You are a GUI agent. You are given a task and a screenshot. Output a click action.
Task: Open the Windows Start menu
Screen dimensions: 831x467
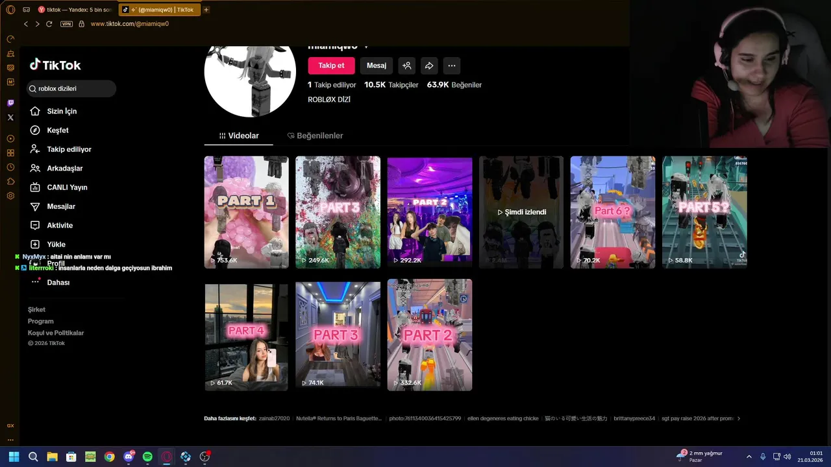click(14, 457)
